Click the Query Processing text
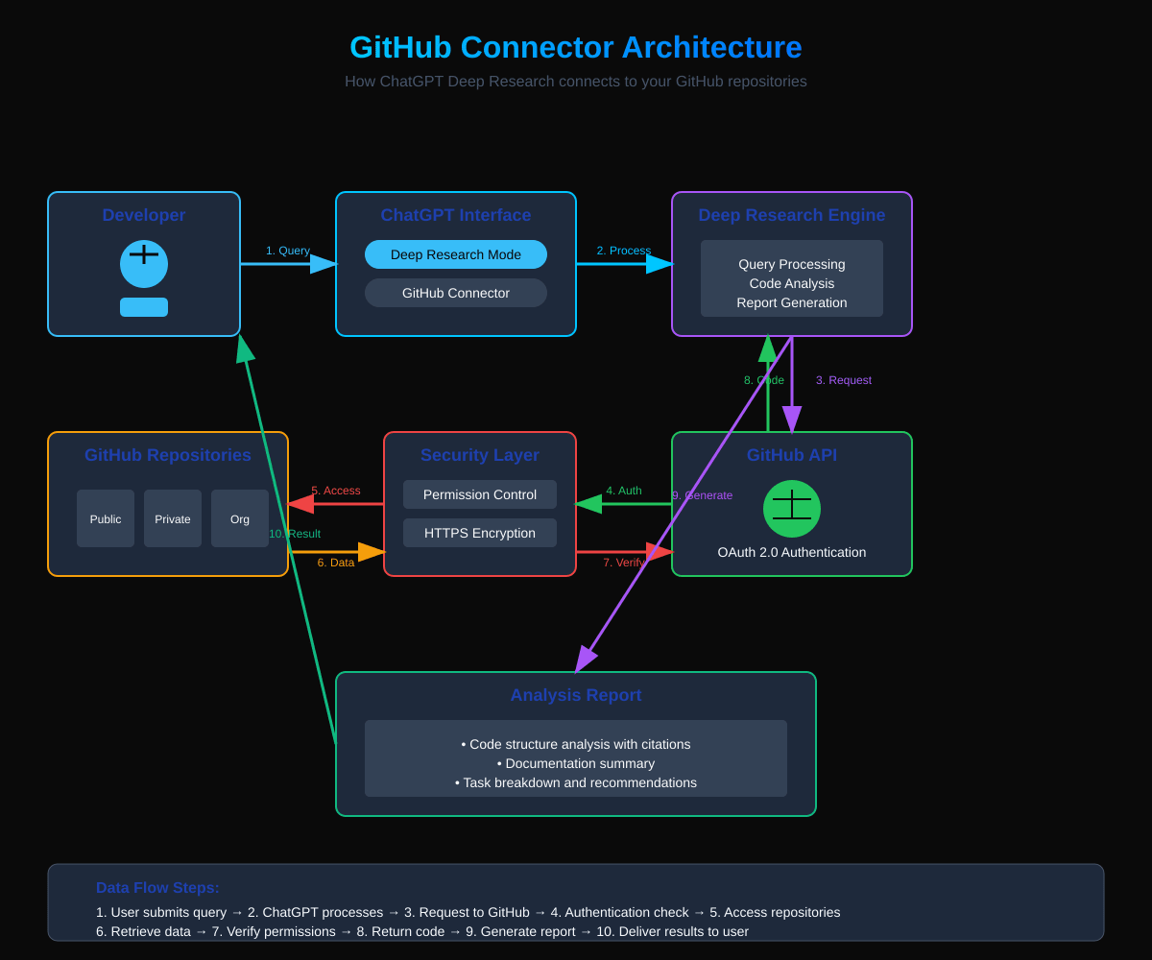This screenshot has width=1152, height=960. (x=792, y=264)
